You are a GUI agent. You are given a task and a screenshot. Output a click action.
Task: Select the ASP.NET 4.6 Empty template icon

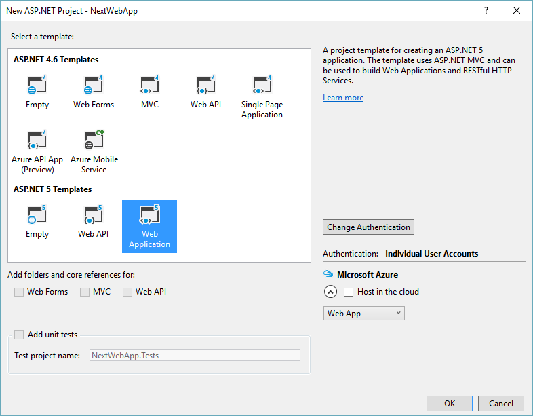[x=37, y=86]
